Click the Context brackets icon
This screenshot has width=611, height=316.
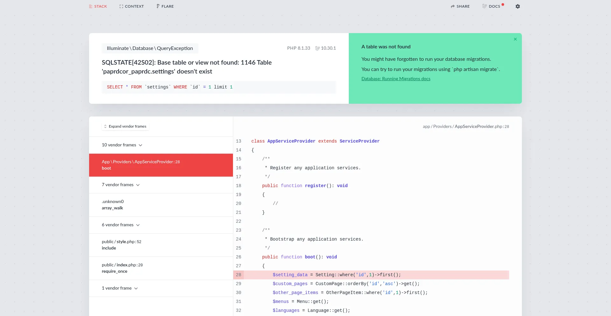pos(121,6)
